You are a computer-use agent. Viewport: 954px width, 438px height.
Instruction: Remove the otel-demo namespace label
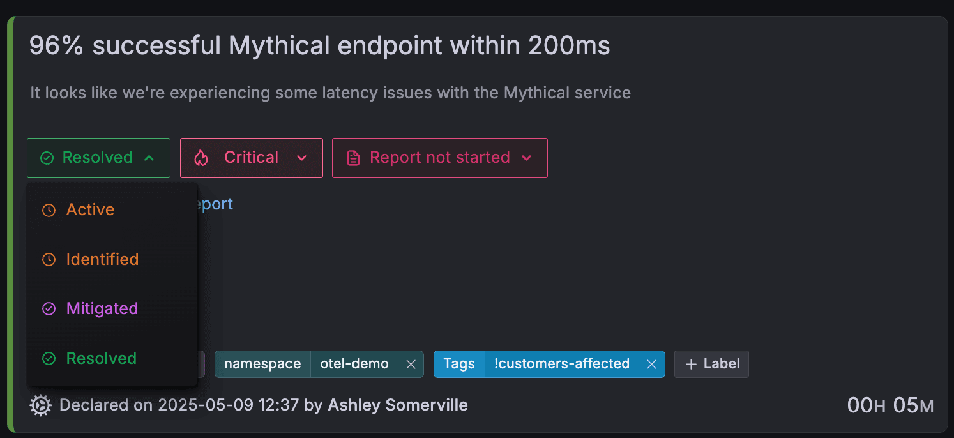[411, 364]
